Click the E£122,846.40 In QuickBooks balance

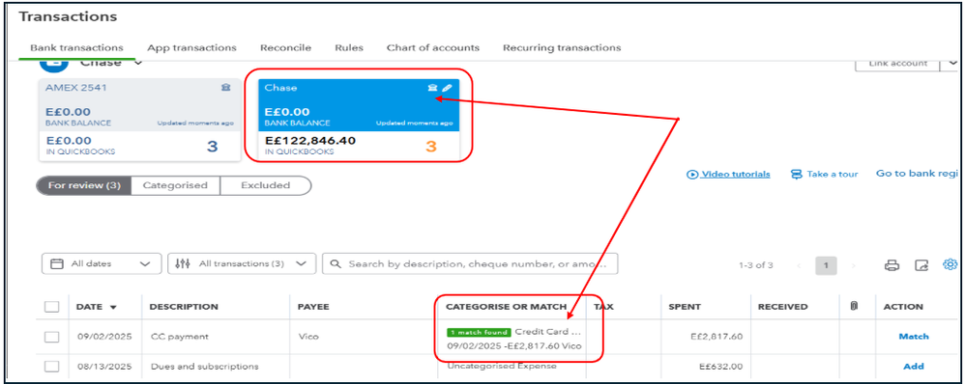tap(310, 141)
